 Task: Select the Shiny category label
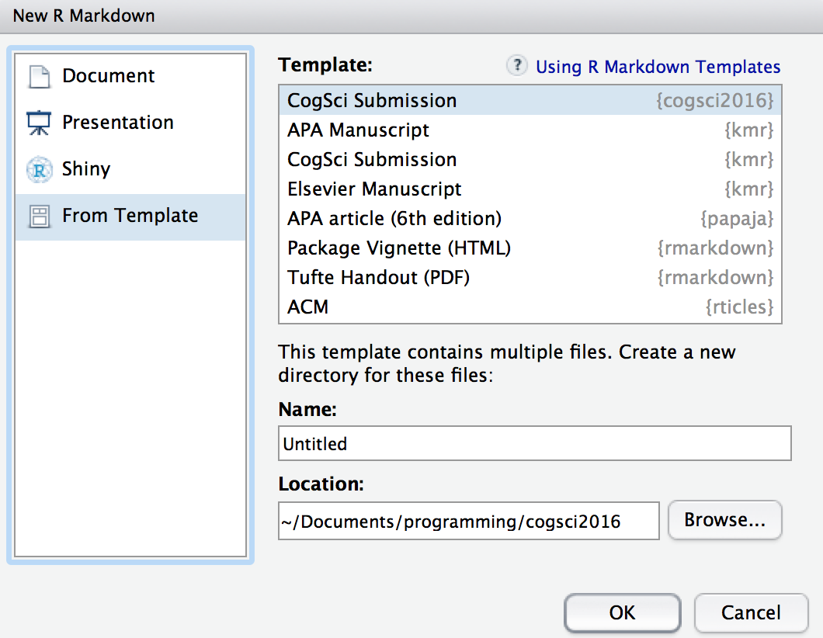tap(86, 169)
